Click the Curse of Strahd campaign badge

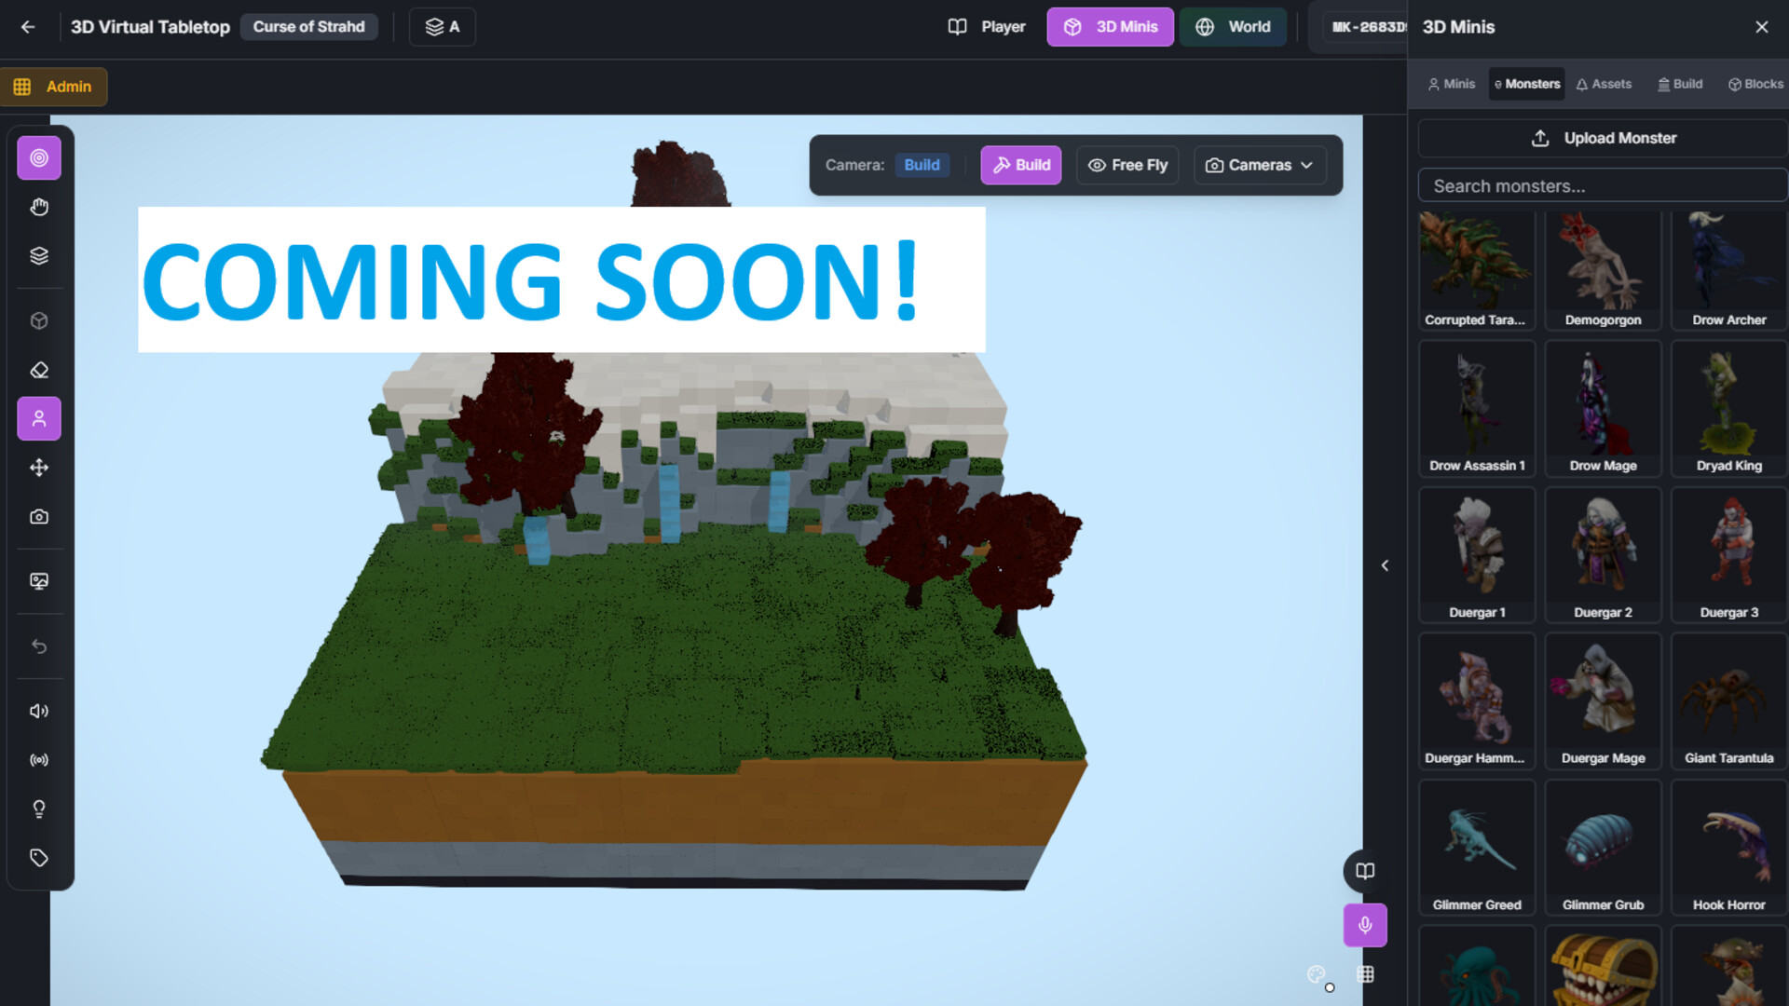pos(308,27)
